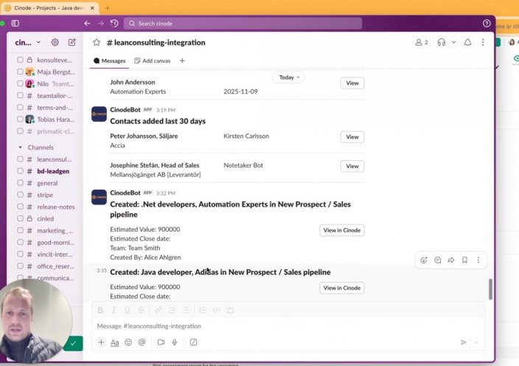Focus the Message #leanconsulting-integration box
519x366 pixels.
tap(288, 326)
